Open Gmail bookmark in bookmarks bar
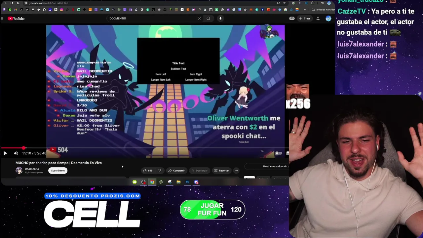This screenshot has width=423, height=238. (x=16, y=10)
